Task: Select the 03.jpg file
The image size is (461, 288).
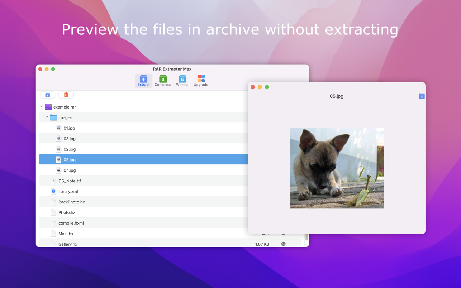Action: click(x=70, y=139)
